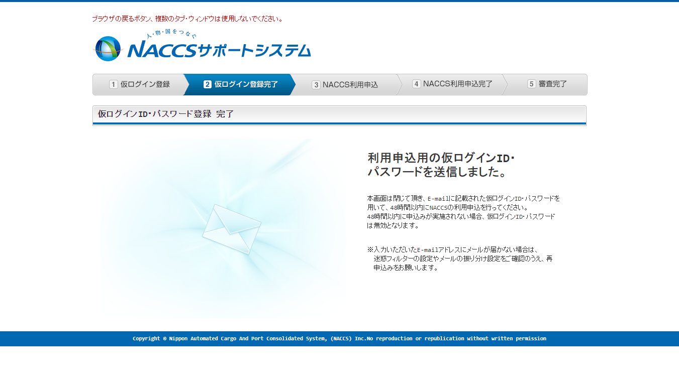The width and height of the screenshot is (679, 392).
Task: Click the number 4 step badge
Action: coord(416,84)
